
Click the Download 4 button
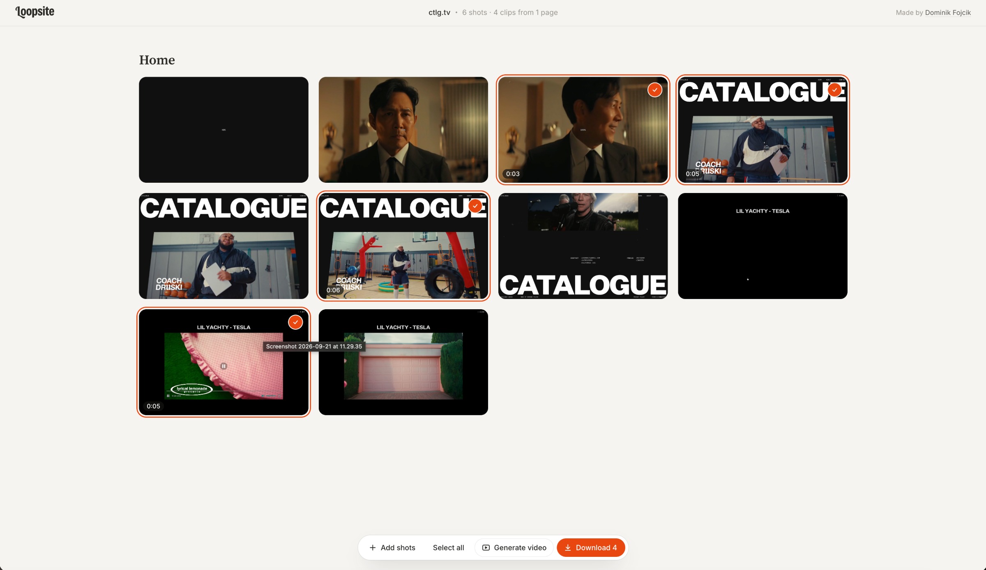click(x=591, y=547)
